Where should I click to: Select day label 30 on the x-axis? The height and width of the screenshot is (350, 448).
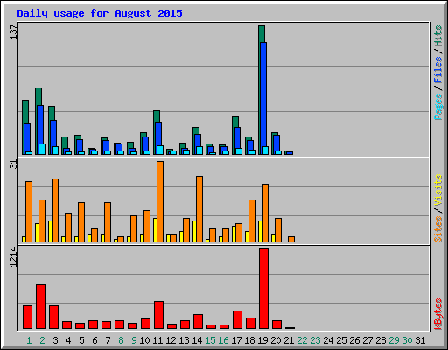(407, 340)
